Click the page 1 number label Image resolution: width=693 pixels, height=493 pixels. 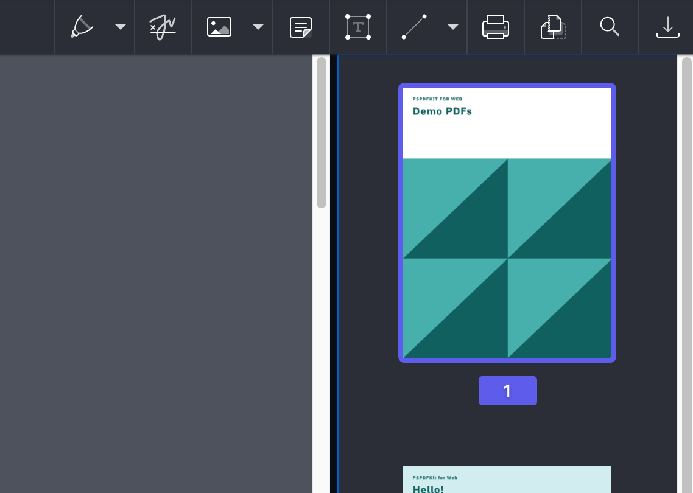point(507,390)
